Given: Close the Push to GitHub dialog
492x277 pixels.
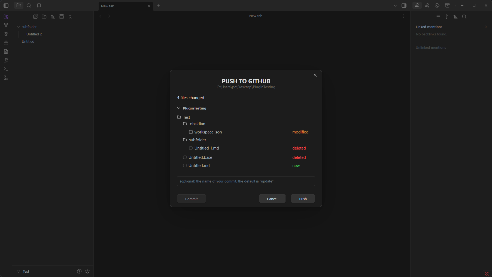Looking at the screenshot, I should pyautogui.click(x=315, y=75).
